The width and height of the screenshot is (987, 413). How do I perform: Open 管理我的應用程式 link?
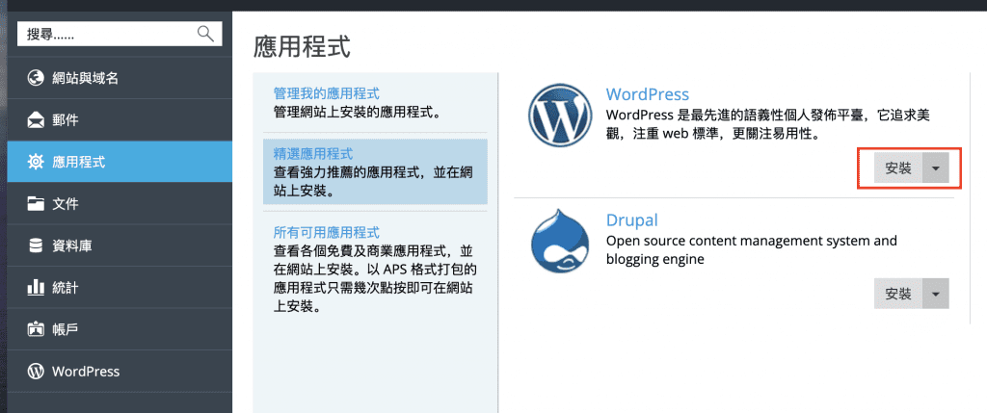[x=326, y=93]
